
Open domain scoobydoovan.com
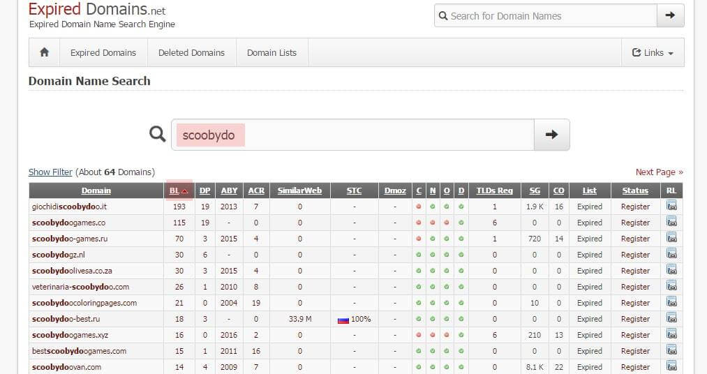(x=66, y=367)
